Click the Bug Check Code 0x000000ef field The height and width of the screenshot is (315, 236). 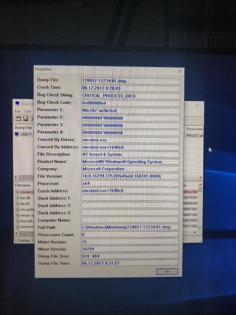pos(131,103)
